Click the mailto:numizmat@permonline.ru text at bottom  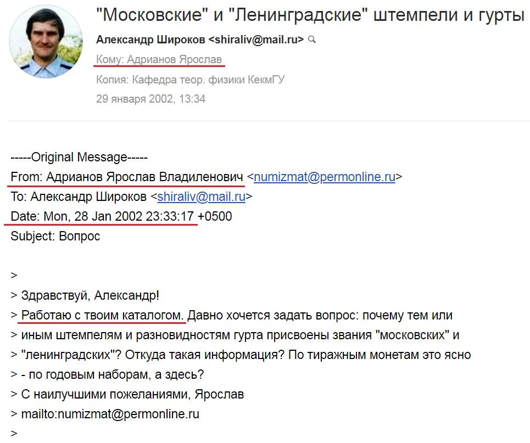[x=110, y=414]
